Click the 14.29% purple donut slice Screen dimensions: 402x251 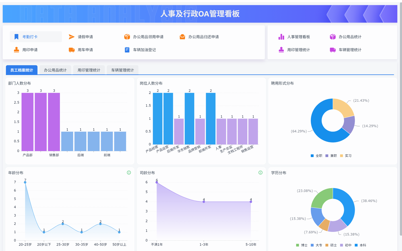348,124
